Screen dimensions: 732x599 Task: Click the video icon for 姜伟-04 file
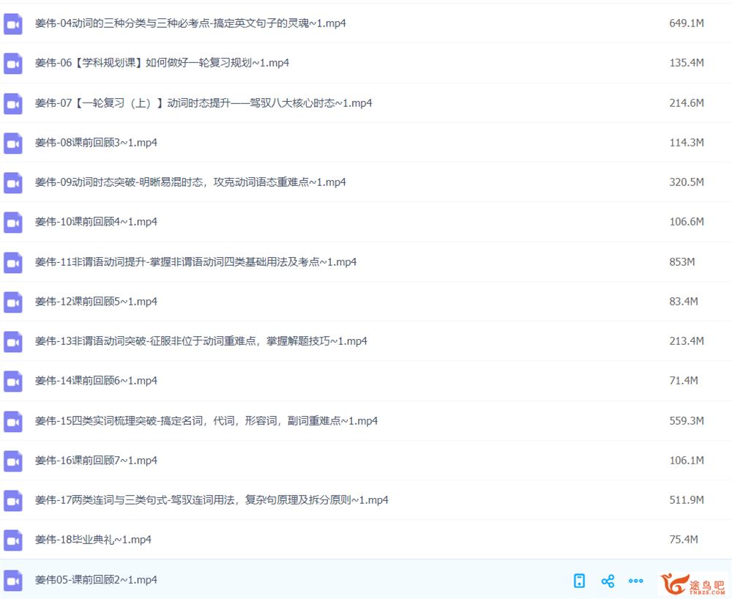(x=13, y=24)
